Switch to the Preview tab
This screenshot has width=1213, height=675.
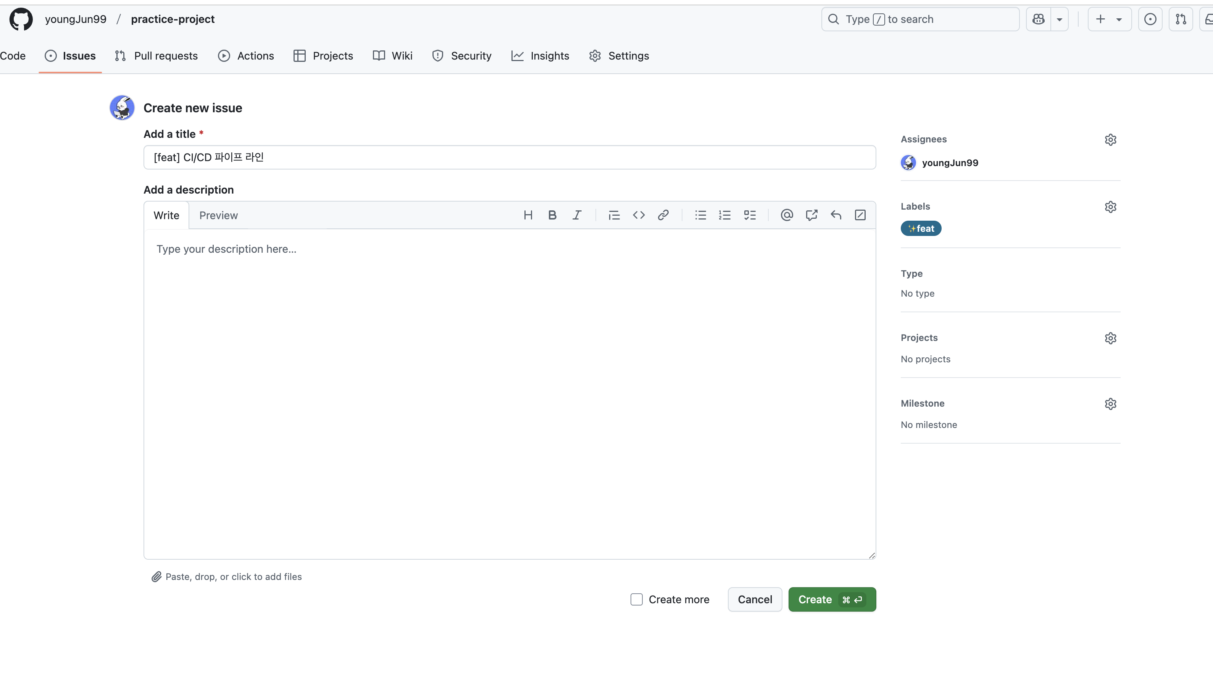click(218, 215)
